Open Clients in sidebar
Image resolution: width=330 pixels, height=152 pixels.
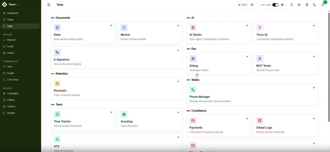20,53
